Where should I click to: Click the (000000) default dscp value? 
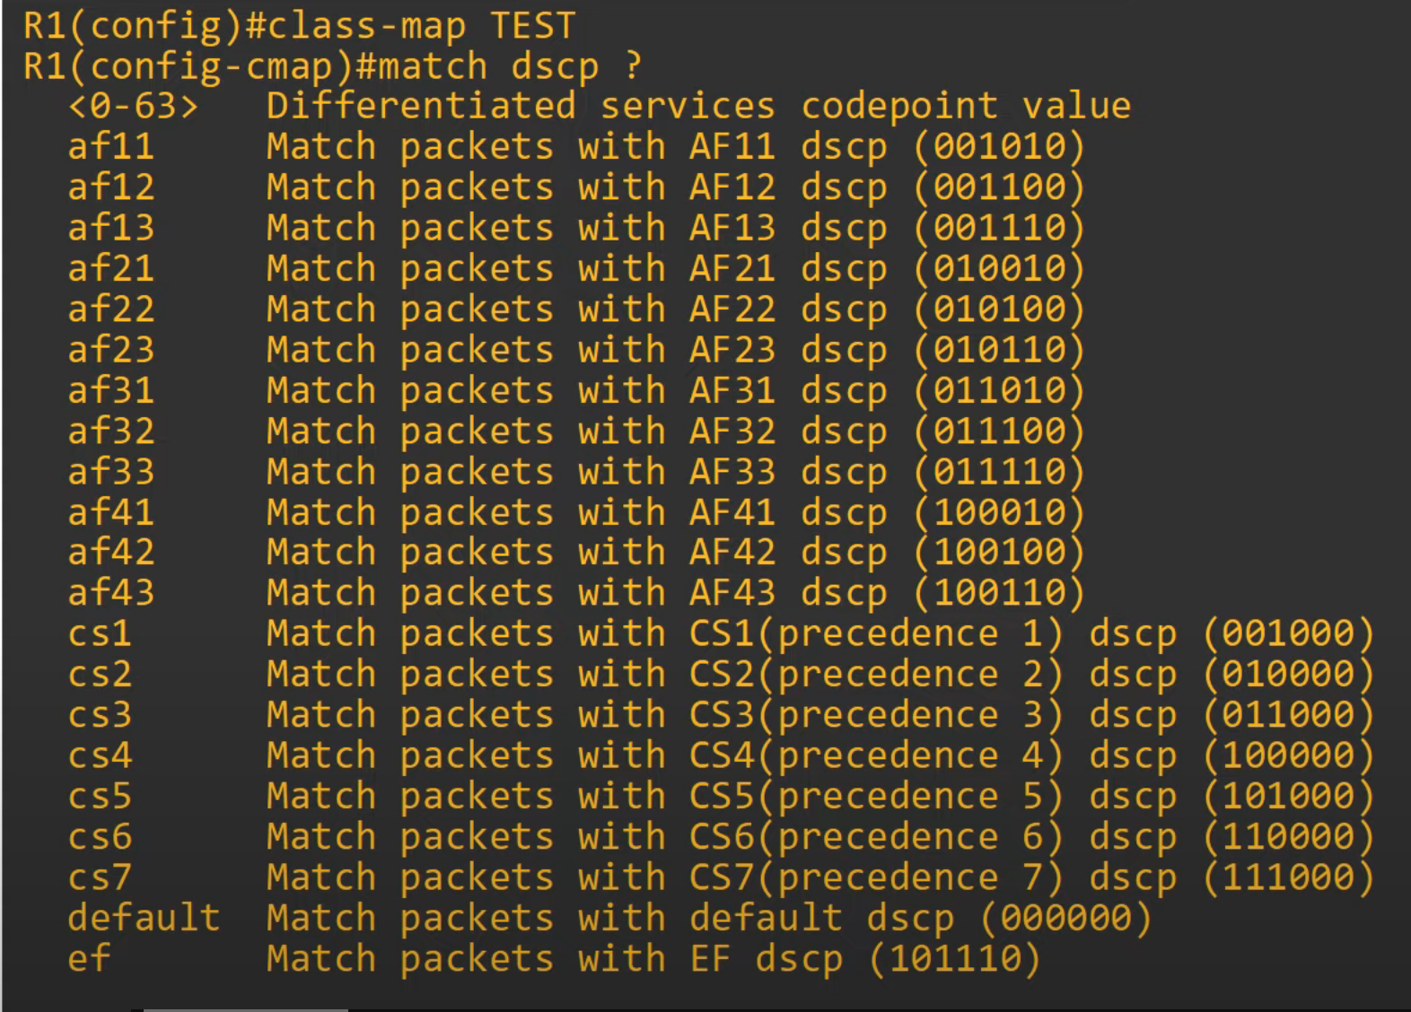pos(1065,917)
